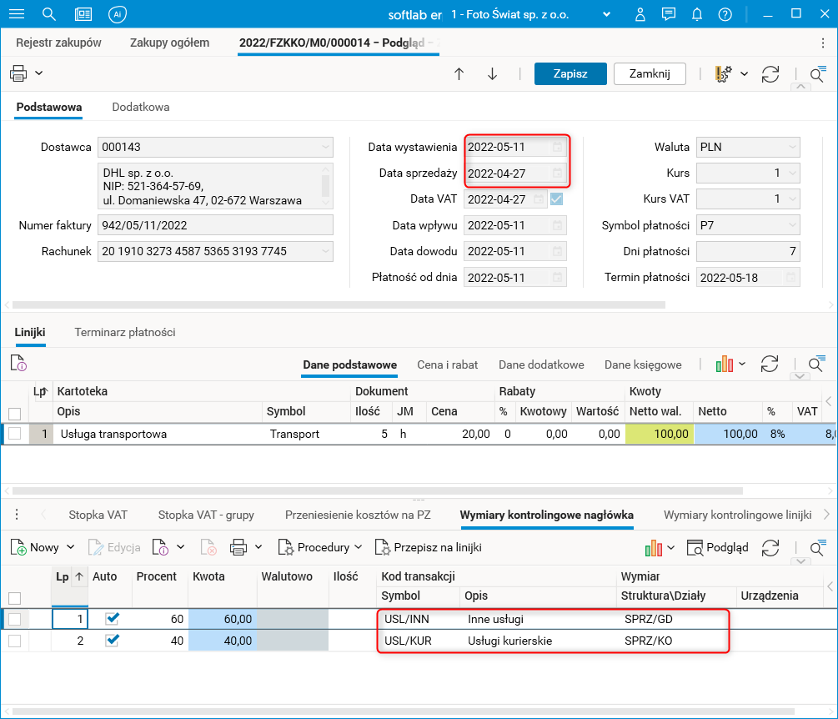Viewport: 838px width, 719px height.
Task: Go to previous document with up arrow
Action: pos(459,73)
